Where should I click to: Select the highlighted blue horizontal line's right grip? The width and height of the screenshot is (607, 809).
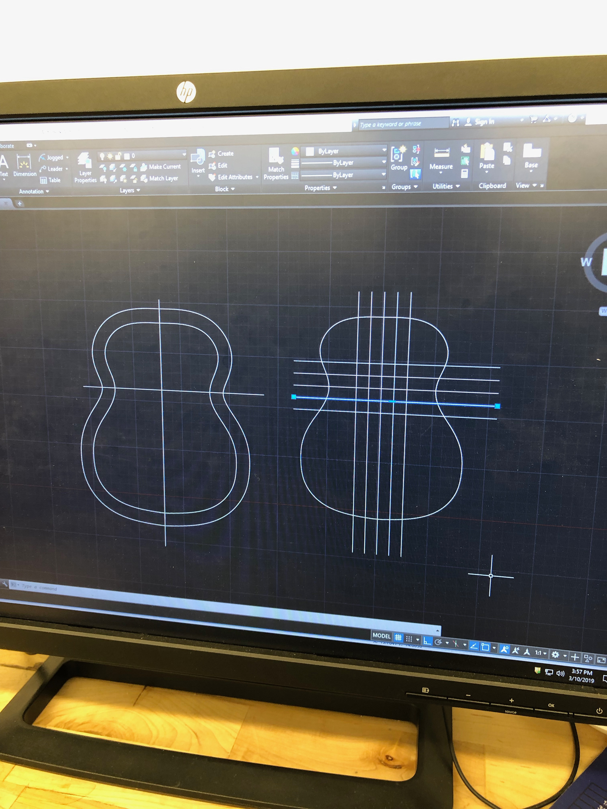pos(497,406)
